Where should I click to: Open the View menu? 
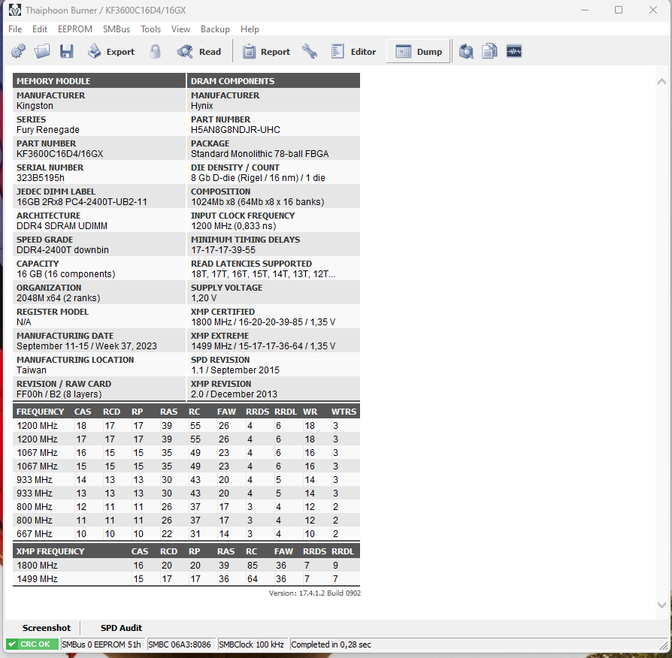click(180, 29)
